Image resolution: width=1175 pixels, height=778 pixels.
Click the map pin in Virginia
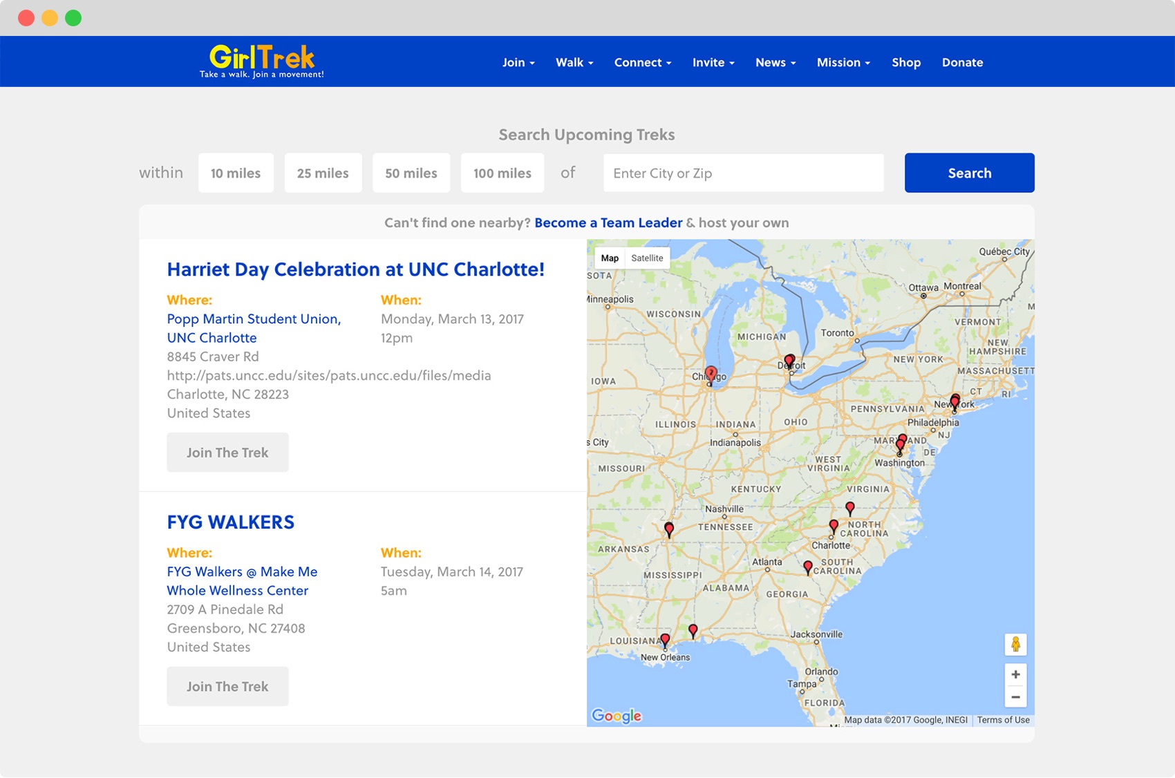pos(850,509)
